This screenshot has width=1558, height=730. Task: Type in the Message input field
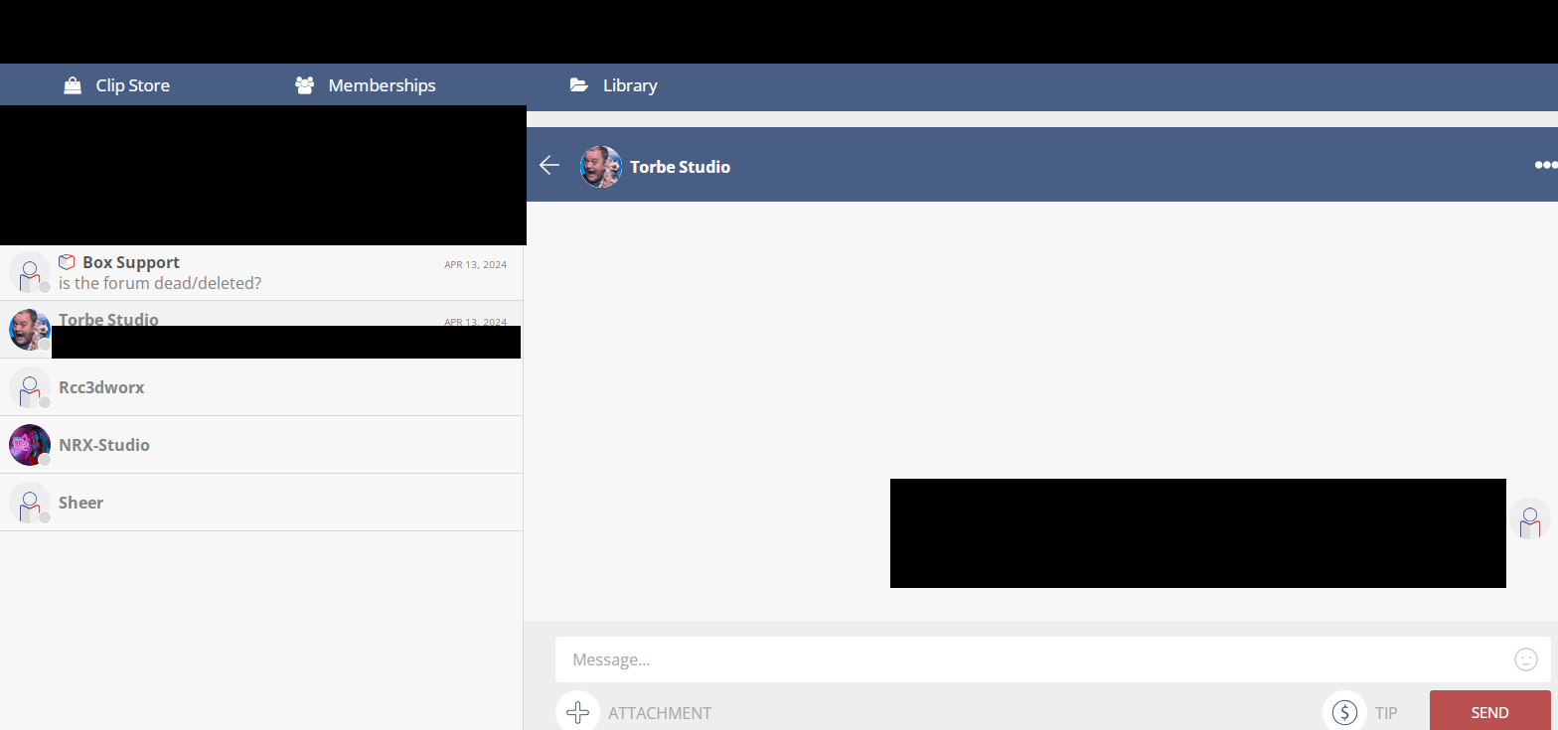(1033, 659)
